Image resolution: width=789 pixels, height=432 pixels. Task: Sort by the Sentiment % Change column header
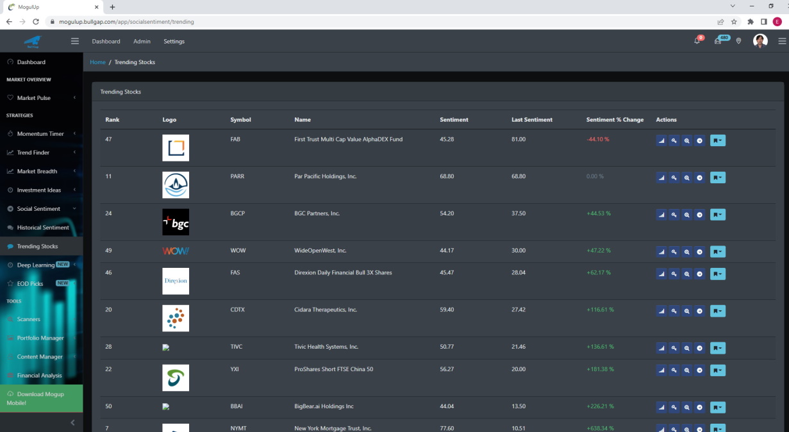(615, 120)
